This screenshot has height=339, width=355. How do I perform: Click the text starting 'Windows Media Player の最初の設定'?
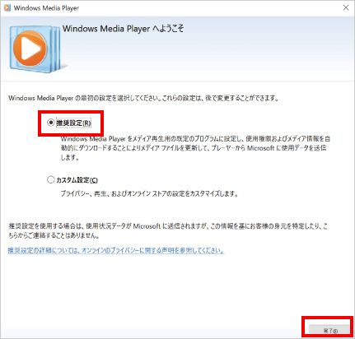(143, 98)
